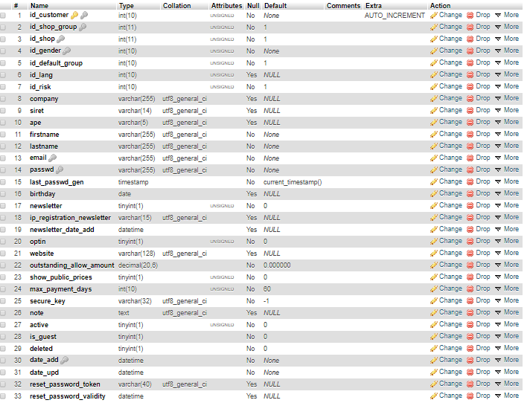Select the checkbox for the id_default_group row
The image size is (530, 403).
tap(3, 63)
